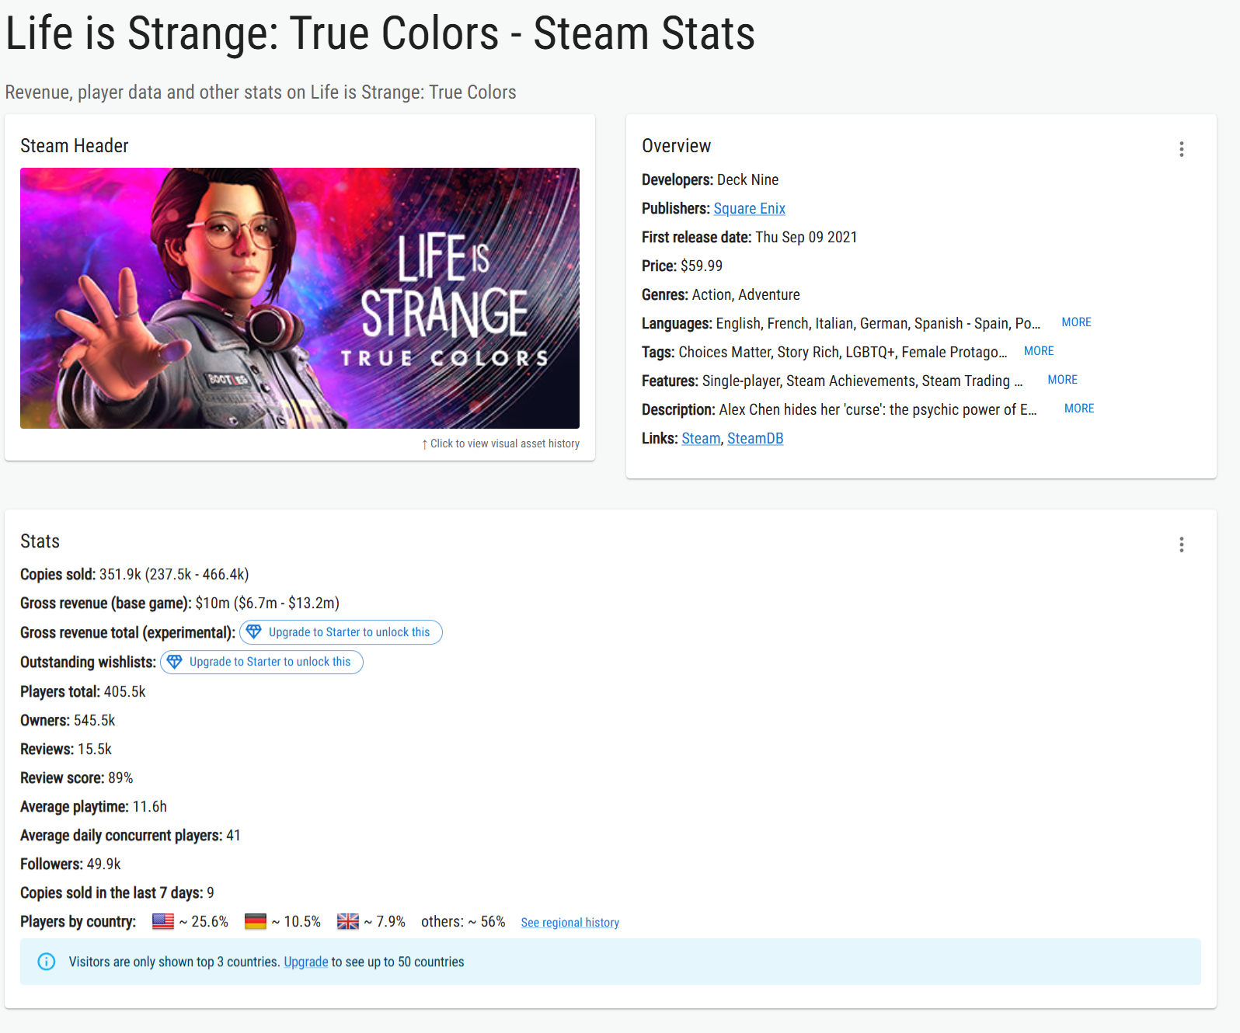Click See regional history link
The width and height of the screenshot is (1240, 1033).
[570, 923]
